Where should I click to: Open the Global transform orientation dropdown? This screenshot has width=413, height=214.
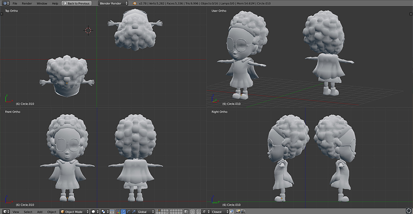(x=145, y=212)
